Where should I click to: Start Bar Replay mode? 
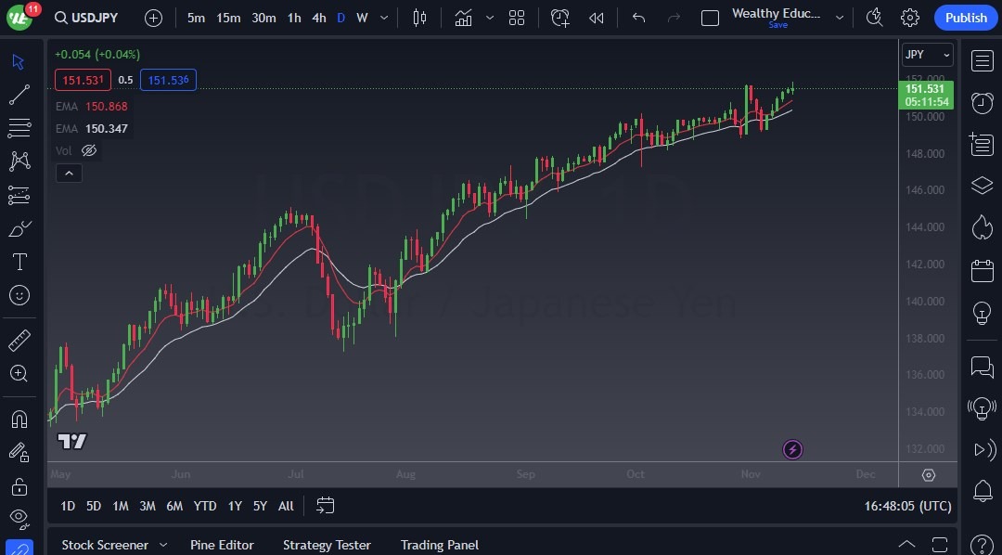[x=597, y=18]
